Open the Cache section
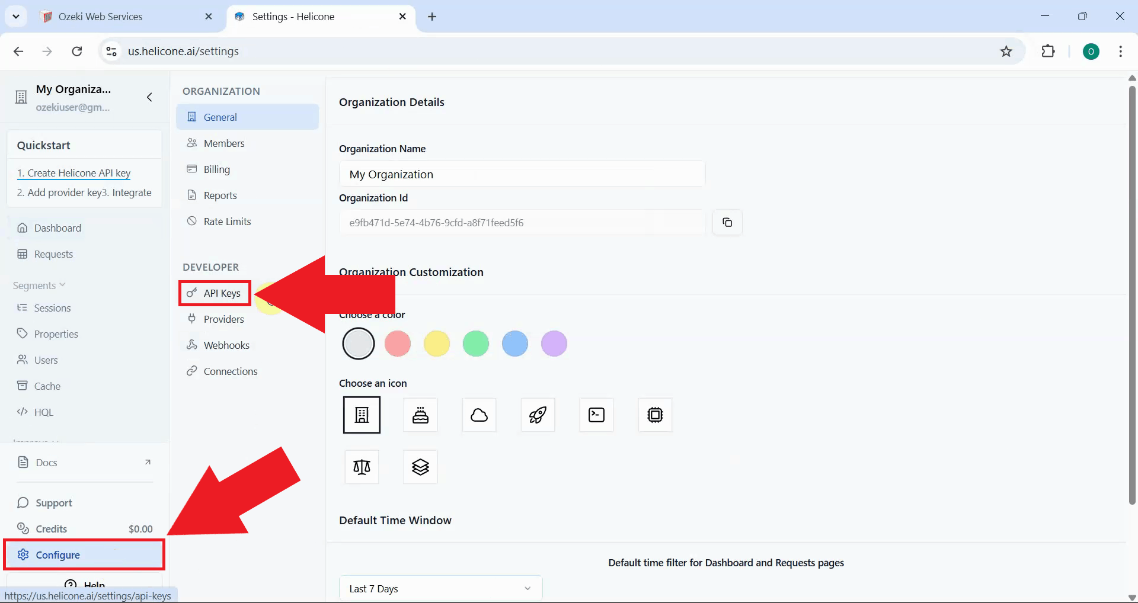 pyautogui.click(x=45, y=386)
